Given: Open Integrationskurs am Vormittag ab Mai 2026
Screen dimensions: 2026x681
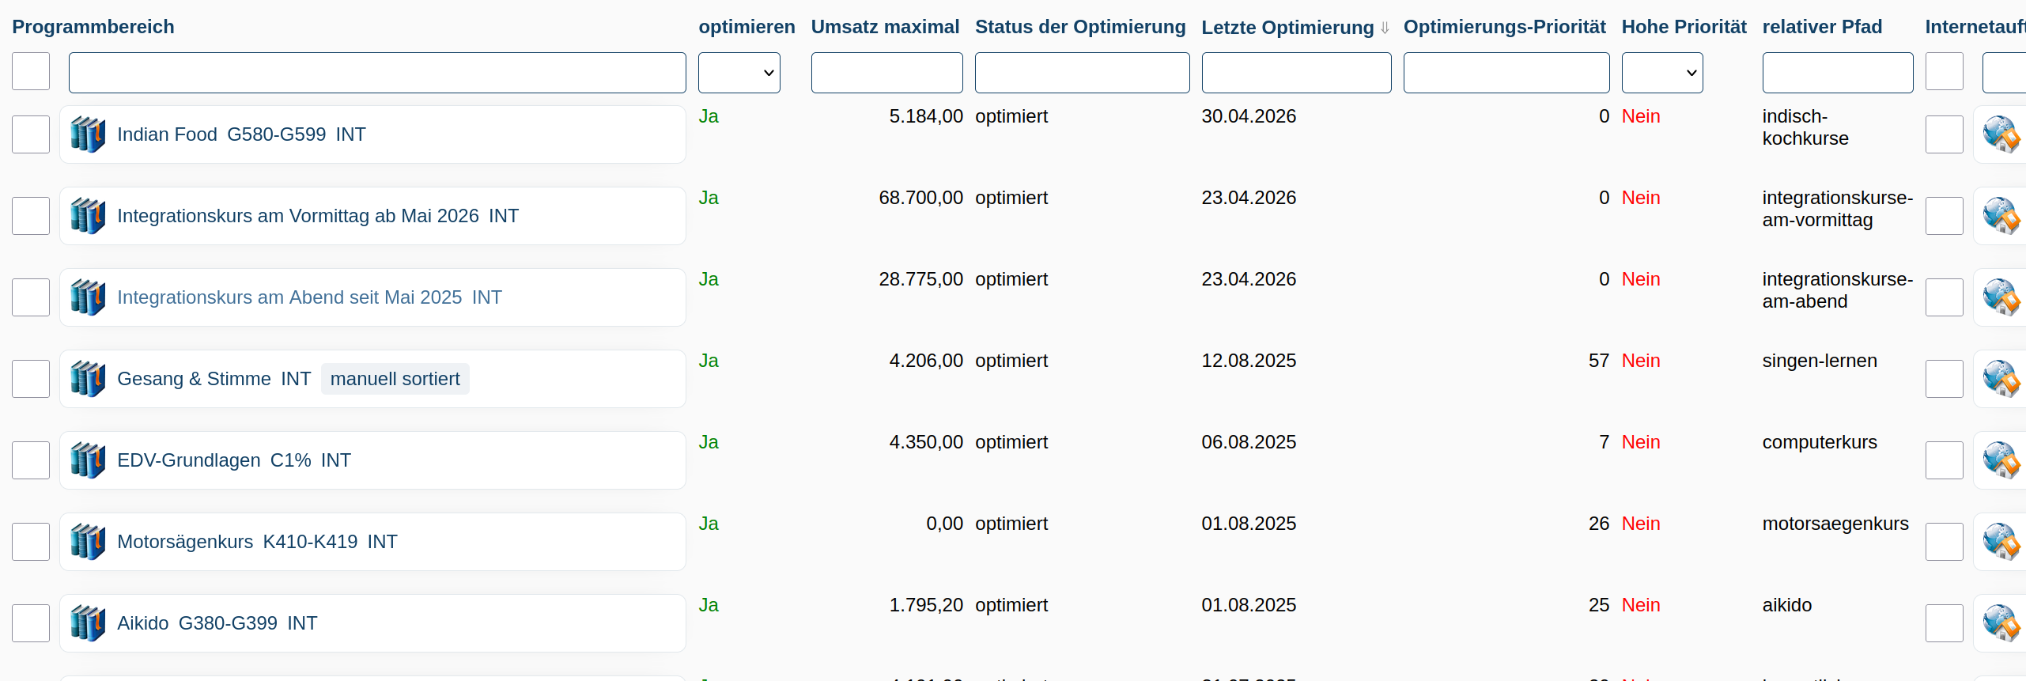Looking at the screenshot, I should click(x=318, y=216).
